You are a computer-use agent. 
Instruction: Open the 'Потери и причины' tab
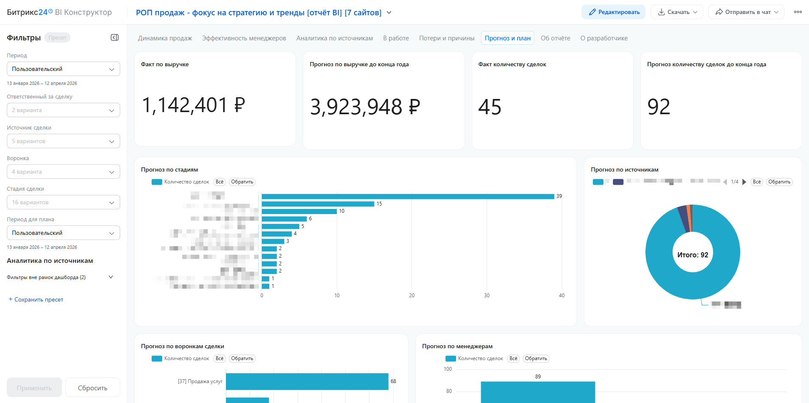click(x=446, y=38)
